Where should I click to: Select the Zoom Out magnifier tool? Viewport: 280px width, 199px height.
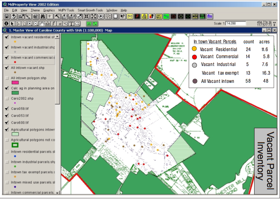36,24
